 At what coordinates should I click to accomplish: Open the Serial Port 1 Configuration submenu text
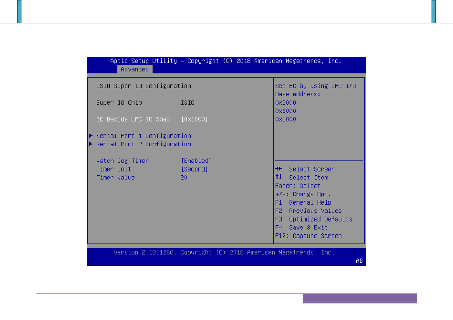tap(144, 136)
